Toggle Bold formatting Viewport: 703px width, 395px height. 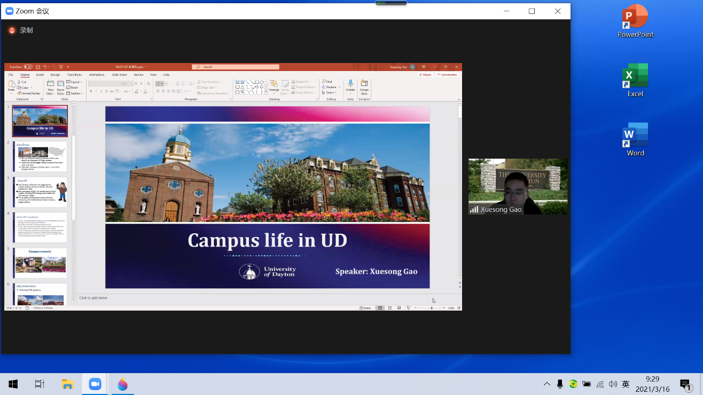pyautogui.click(x=91, y=91)
